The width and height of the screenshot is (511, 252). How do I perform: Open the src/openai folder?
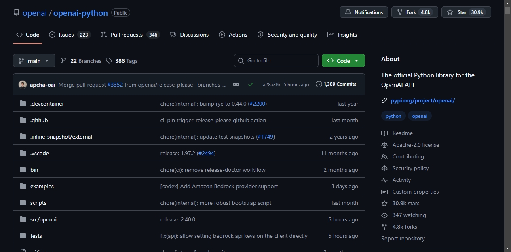coord(43,219)
